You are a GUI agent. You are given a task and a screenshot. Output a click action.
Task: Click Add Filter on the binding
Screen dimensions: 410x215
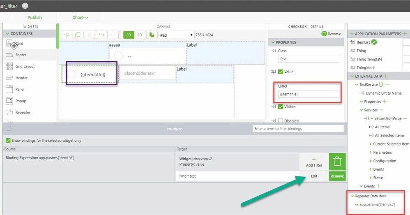[x=314, y=162]
